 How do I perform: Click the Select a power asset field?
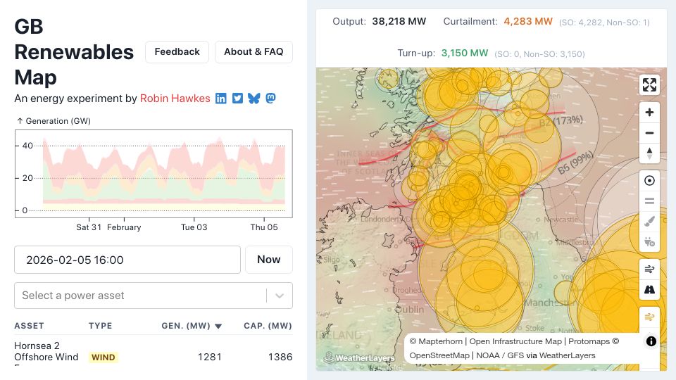click(154, 296)
